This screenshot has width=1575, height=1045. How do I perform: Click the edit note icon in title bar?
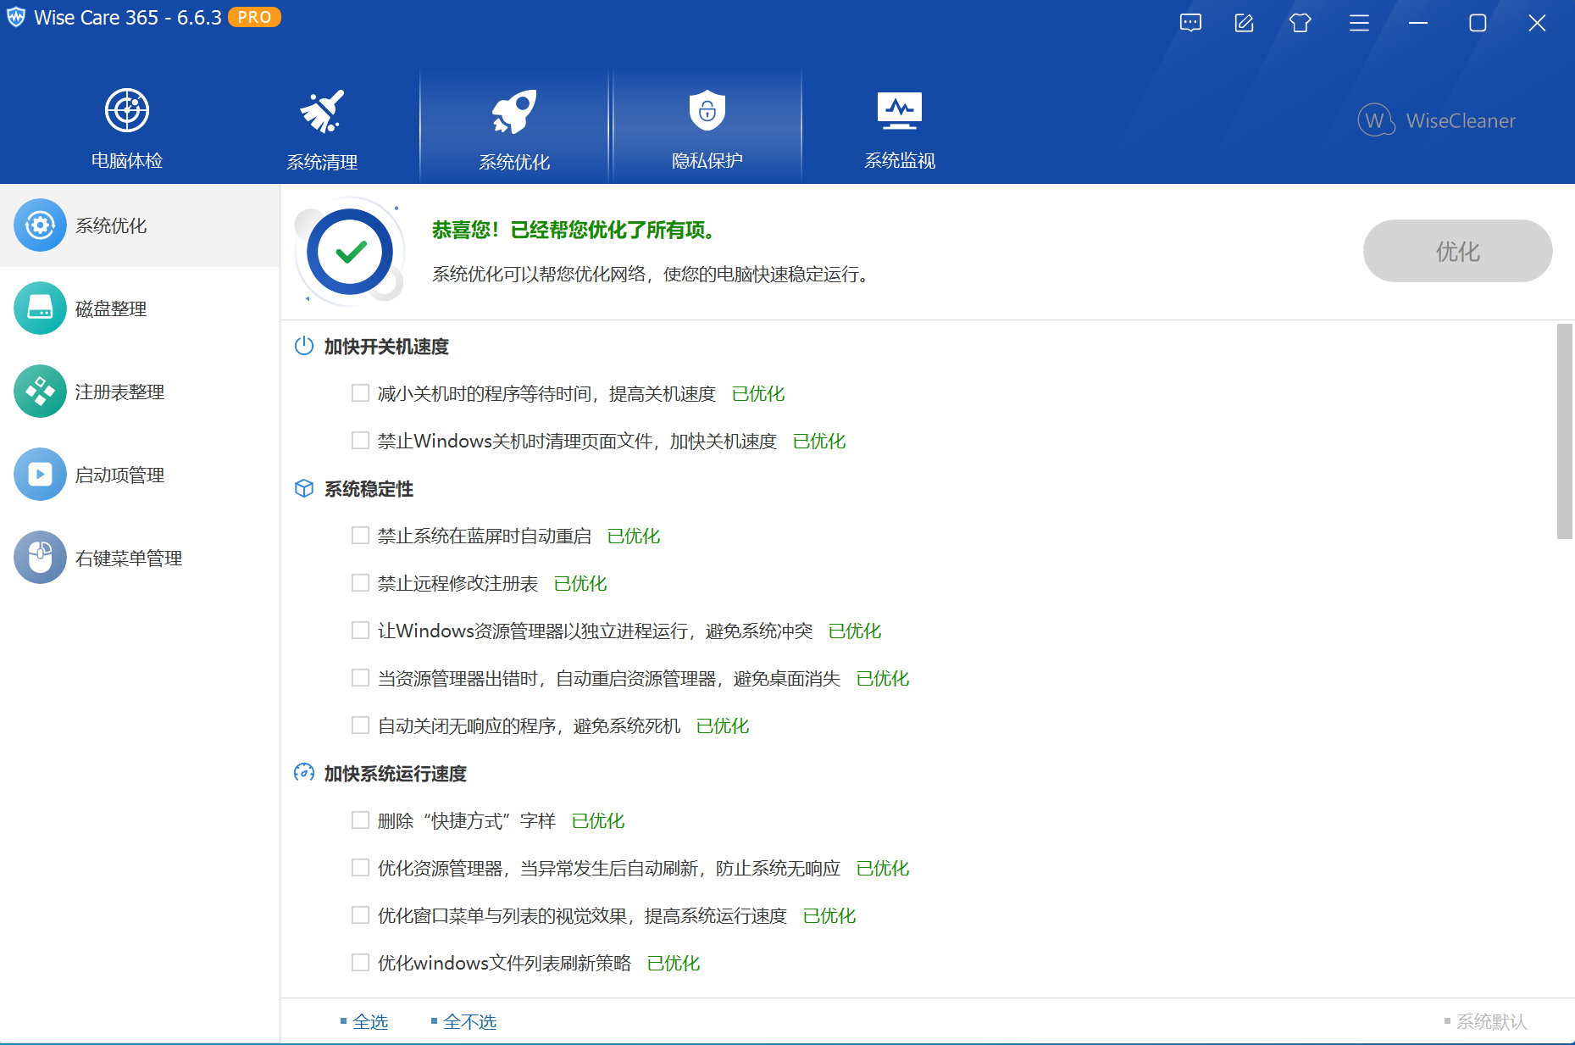click(1244, 23)
